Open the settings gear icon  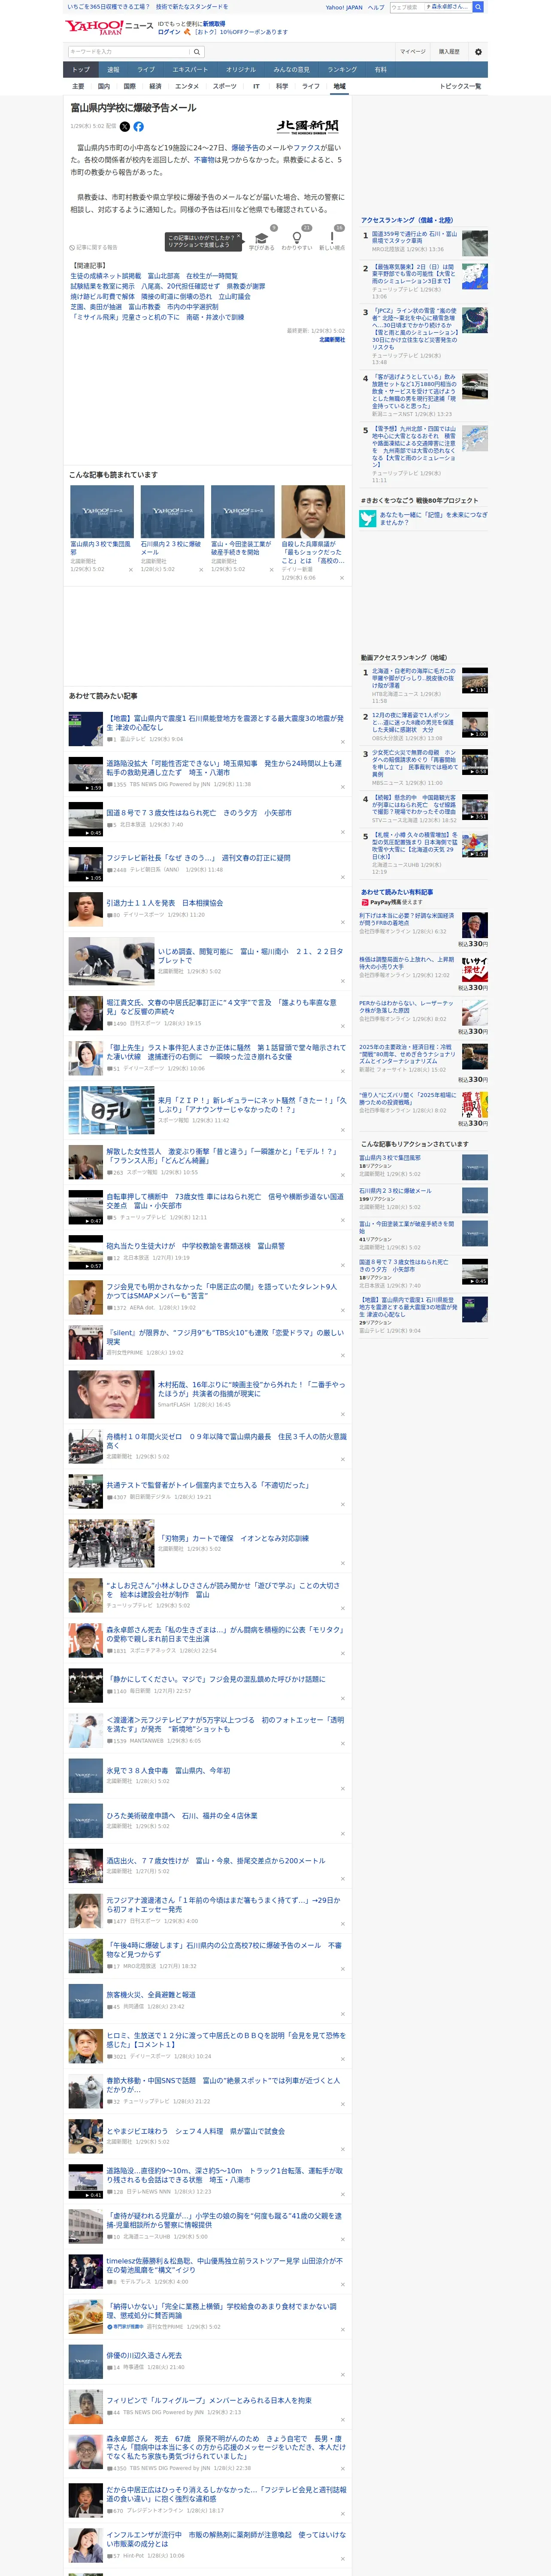pyautogui.click(x=478, y=52)
